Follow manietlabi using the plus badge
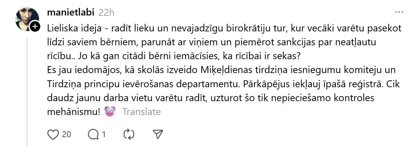This screenshot has width=415, height=152. (x=35, y=27)
